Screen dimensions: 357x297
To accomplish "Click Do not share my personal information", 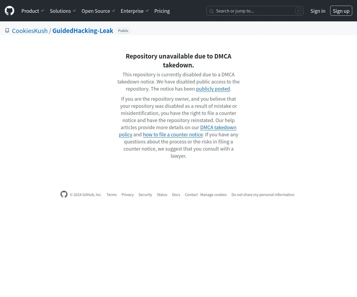I will 263,195.
